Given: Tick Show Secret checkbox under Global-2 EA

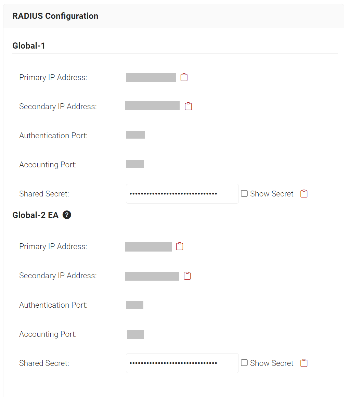Looking at the screenshot, I should (x=244, y=363).
